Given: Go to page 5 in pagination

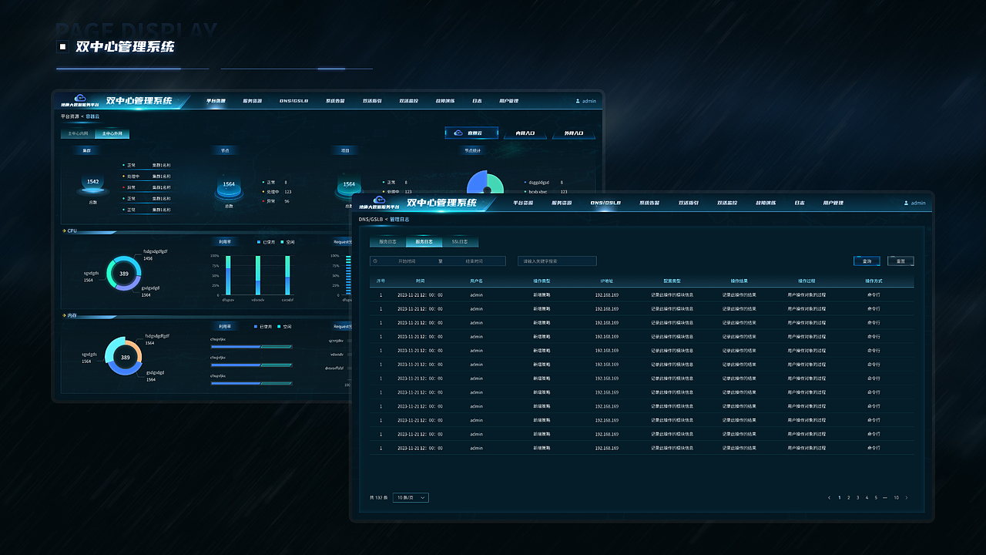Looking at the screenshot, I should click(x=876, y=497).
